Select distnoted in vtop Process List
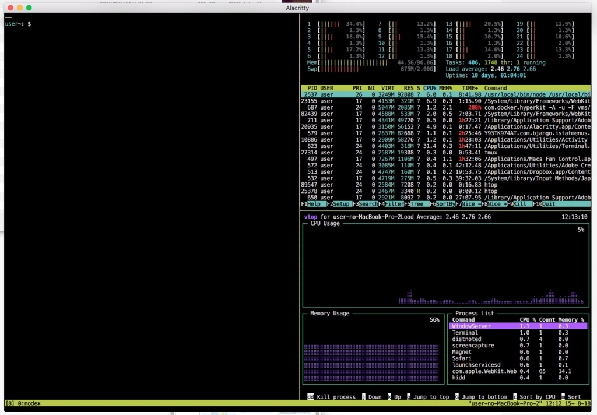597x415 pixels. [x=518, y=339]
